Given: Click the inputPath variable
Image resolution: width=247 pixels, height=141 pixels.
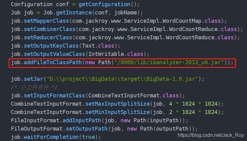Looking at the screenshot, I should pyautogui.click(x=164, y=120).
